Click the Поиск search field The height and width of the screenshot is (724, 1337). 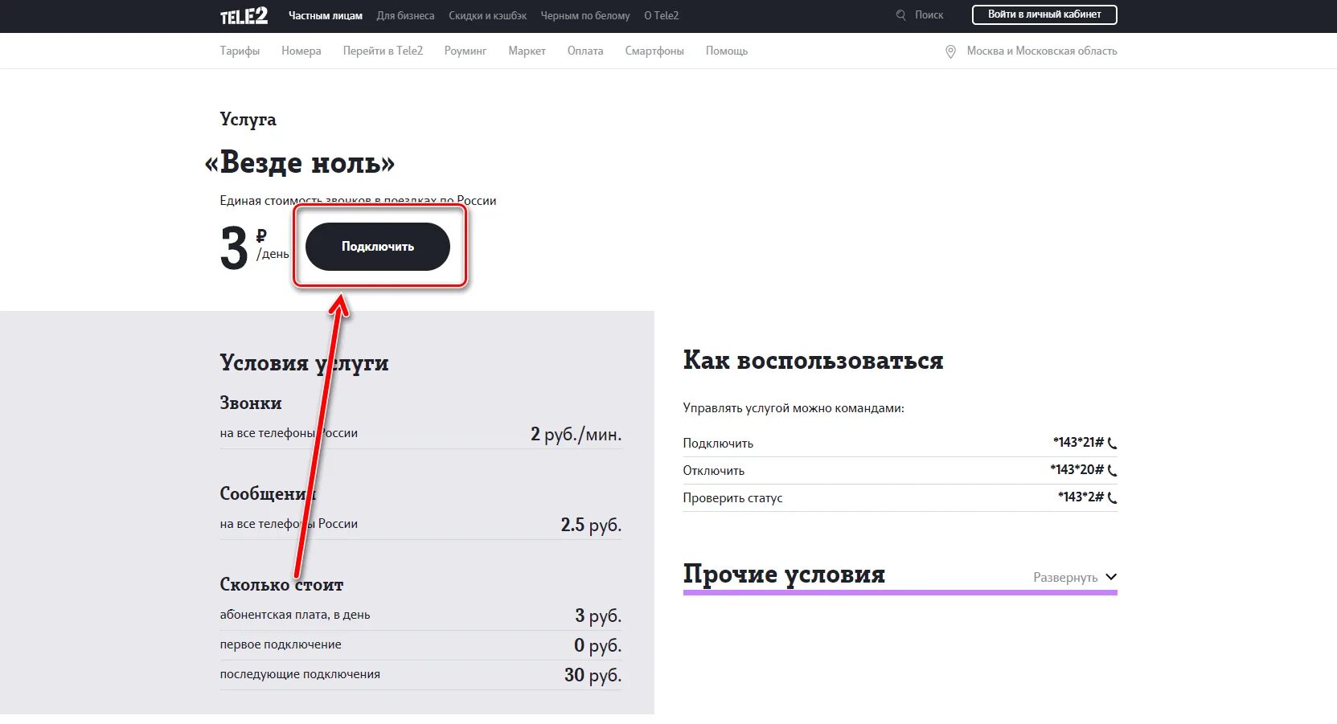point(929,15)
